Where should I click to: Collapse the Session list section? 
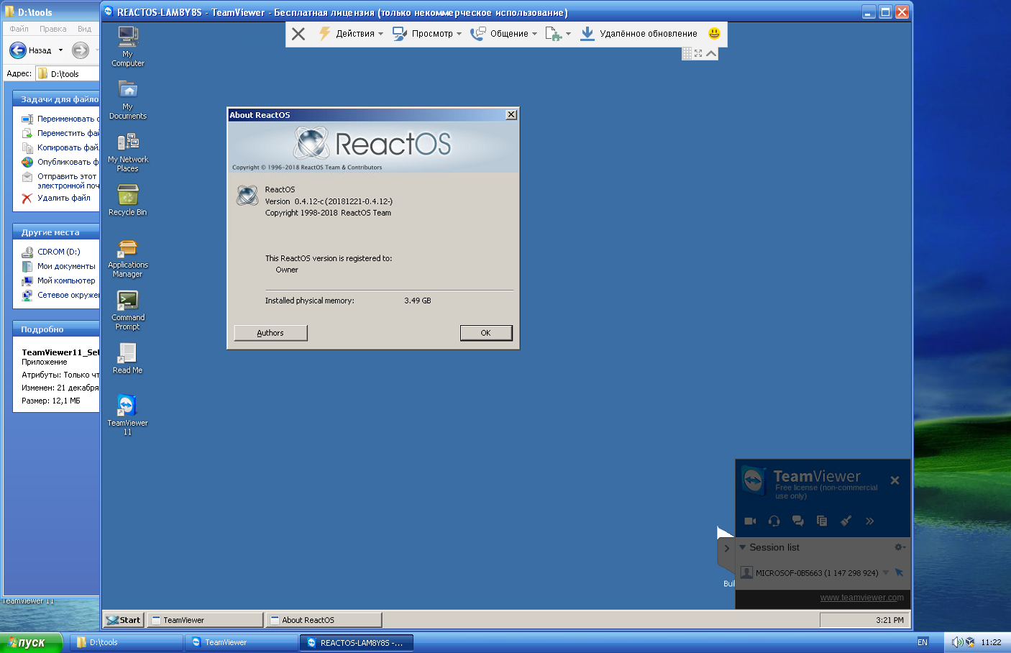743,547
